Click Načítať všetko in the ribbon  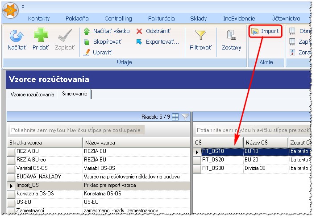tap(107, 31)
